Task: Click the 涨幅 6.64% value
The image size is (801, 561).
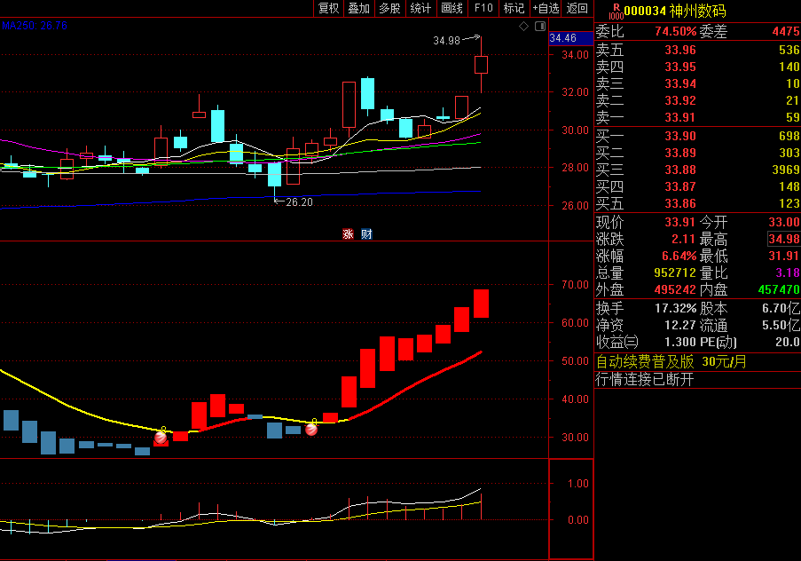Action: [x=679, y=256]
